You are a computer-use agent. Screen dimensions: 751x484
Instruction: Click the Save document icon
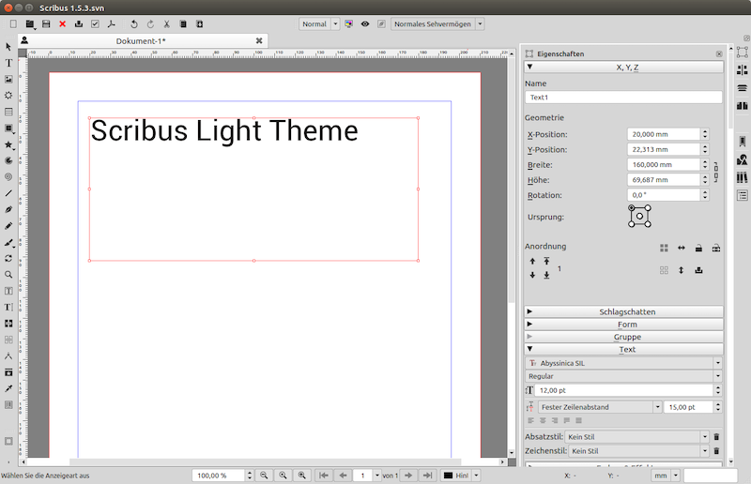46,24
